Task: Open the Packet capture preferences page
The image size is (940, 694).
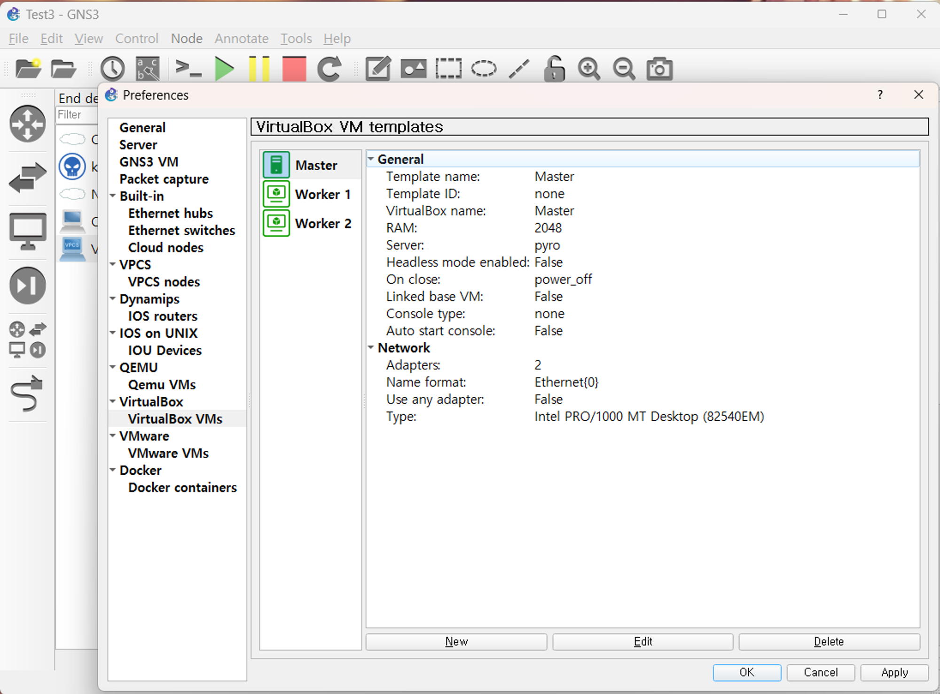Action: tap(164, 179)
